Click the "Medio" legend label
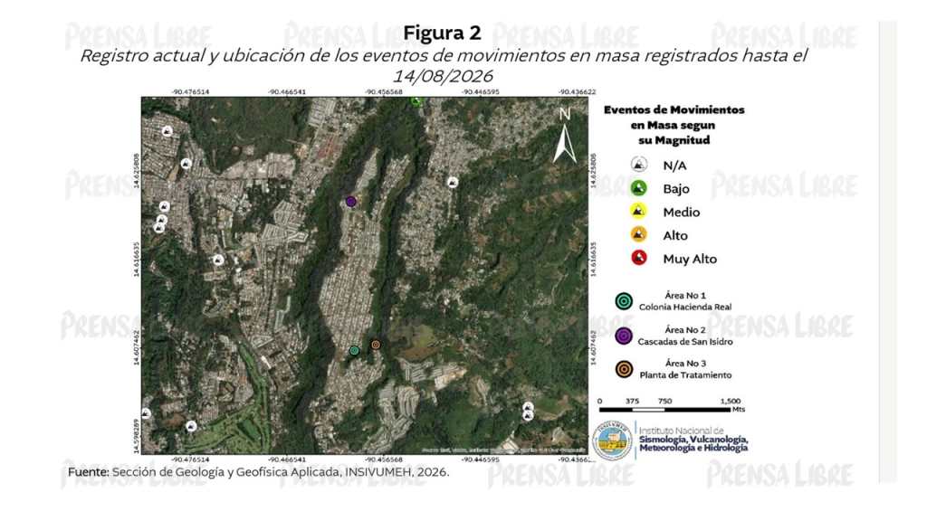Viewport: 927px width, 521px height. click(682, 212)
